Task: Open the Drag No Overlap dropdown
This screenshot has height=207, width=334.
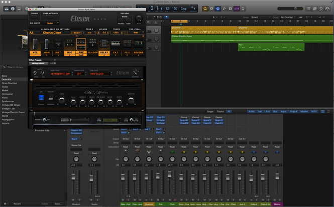Action: tap(288, 17)
